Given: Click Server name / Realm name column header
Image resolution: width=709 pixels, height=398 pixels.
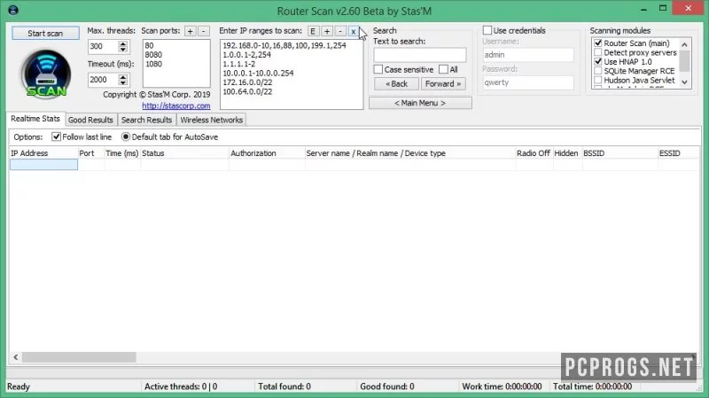Looking at the screenshot, I should [410, 153].
